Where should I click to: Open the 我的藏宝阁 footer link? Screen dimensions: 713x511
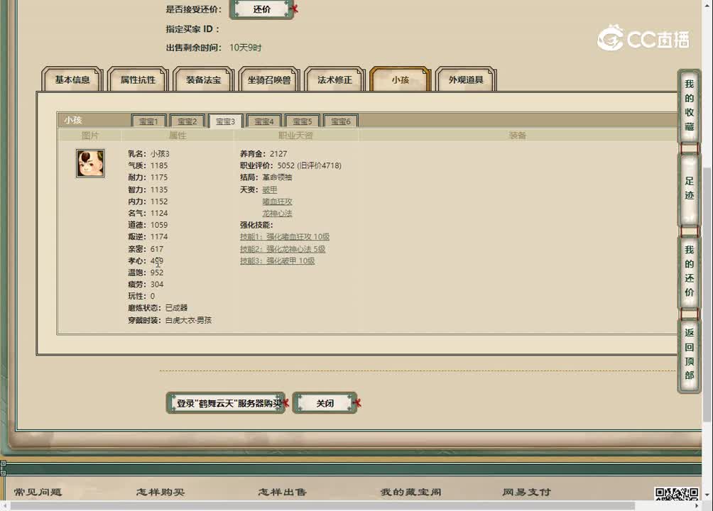click(x=411, y=492)
